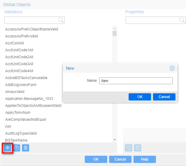Click the validators list scrollbar thumb
Viewport: 186px width, 166px height.
tap(114, 33)
